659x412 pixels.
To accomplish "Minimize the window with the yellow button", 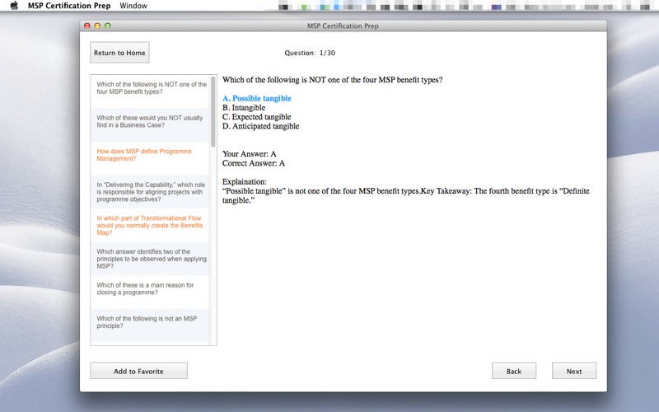I will pyautogui.click(x=97, y=26).
